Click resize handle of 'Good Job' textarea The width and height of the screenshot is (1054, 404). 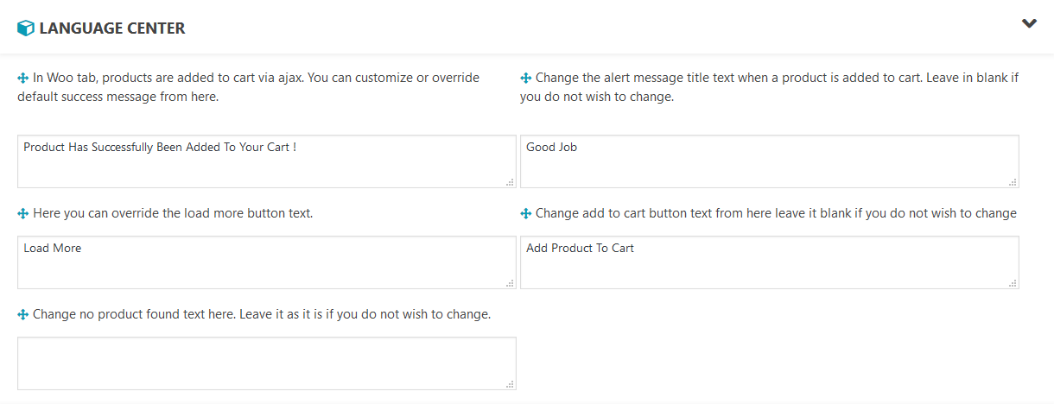[1013, 182]
